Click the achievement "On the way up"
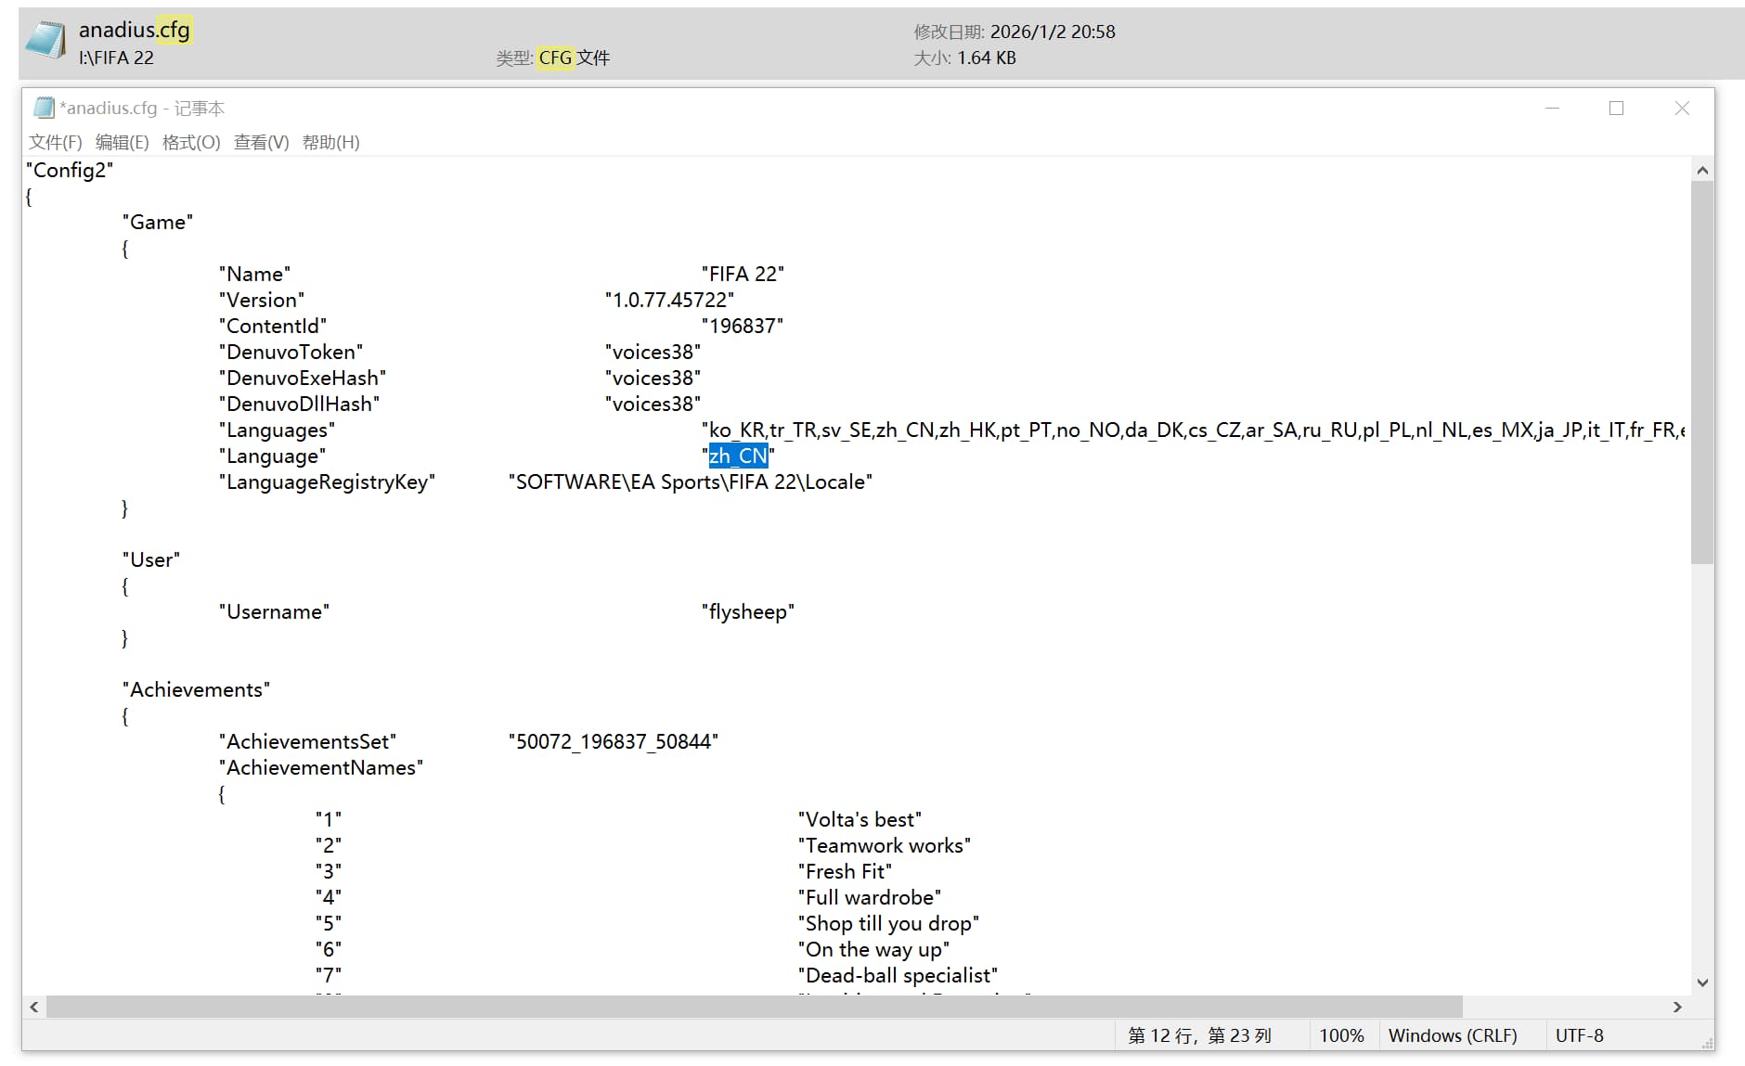Image resolution: width=1745 pixels, height=1066 pixels. click(x=873, y=949)
